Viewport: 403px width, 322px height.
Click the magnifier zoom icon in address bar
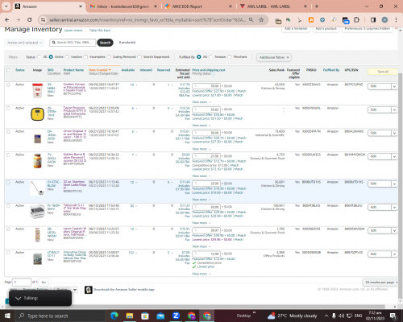click(251, 20)
